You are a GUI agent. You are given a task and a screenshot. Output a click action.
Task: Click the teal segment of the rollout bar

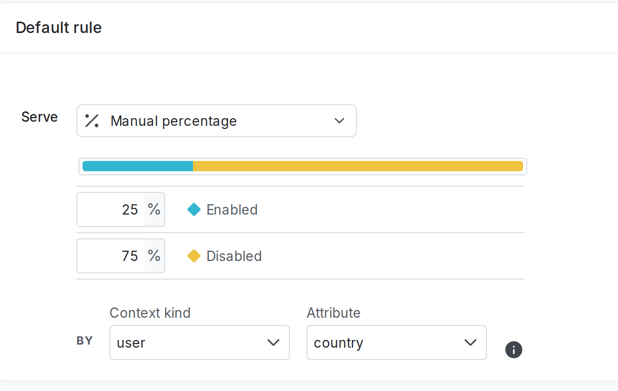137,166
